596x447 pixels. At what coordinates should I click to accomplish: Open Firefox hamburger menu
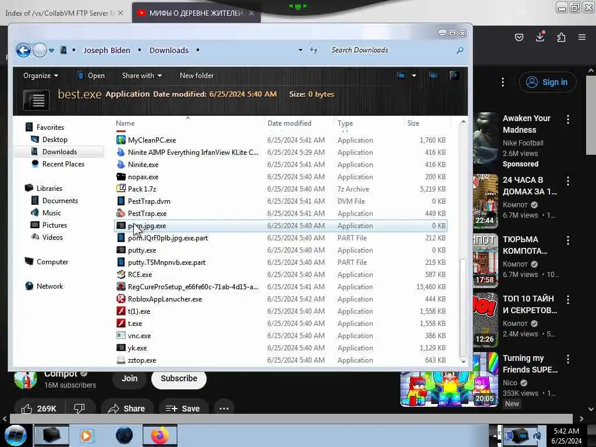(x=582, y=37)
